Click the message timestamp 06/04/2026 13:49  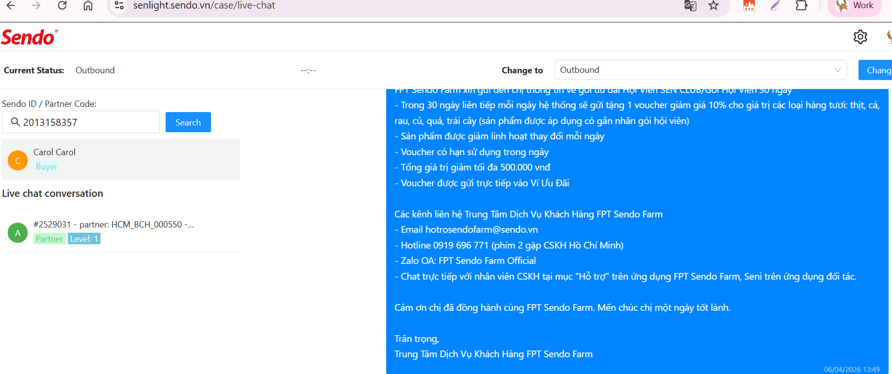coord(852,370)
